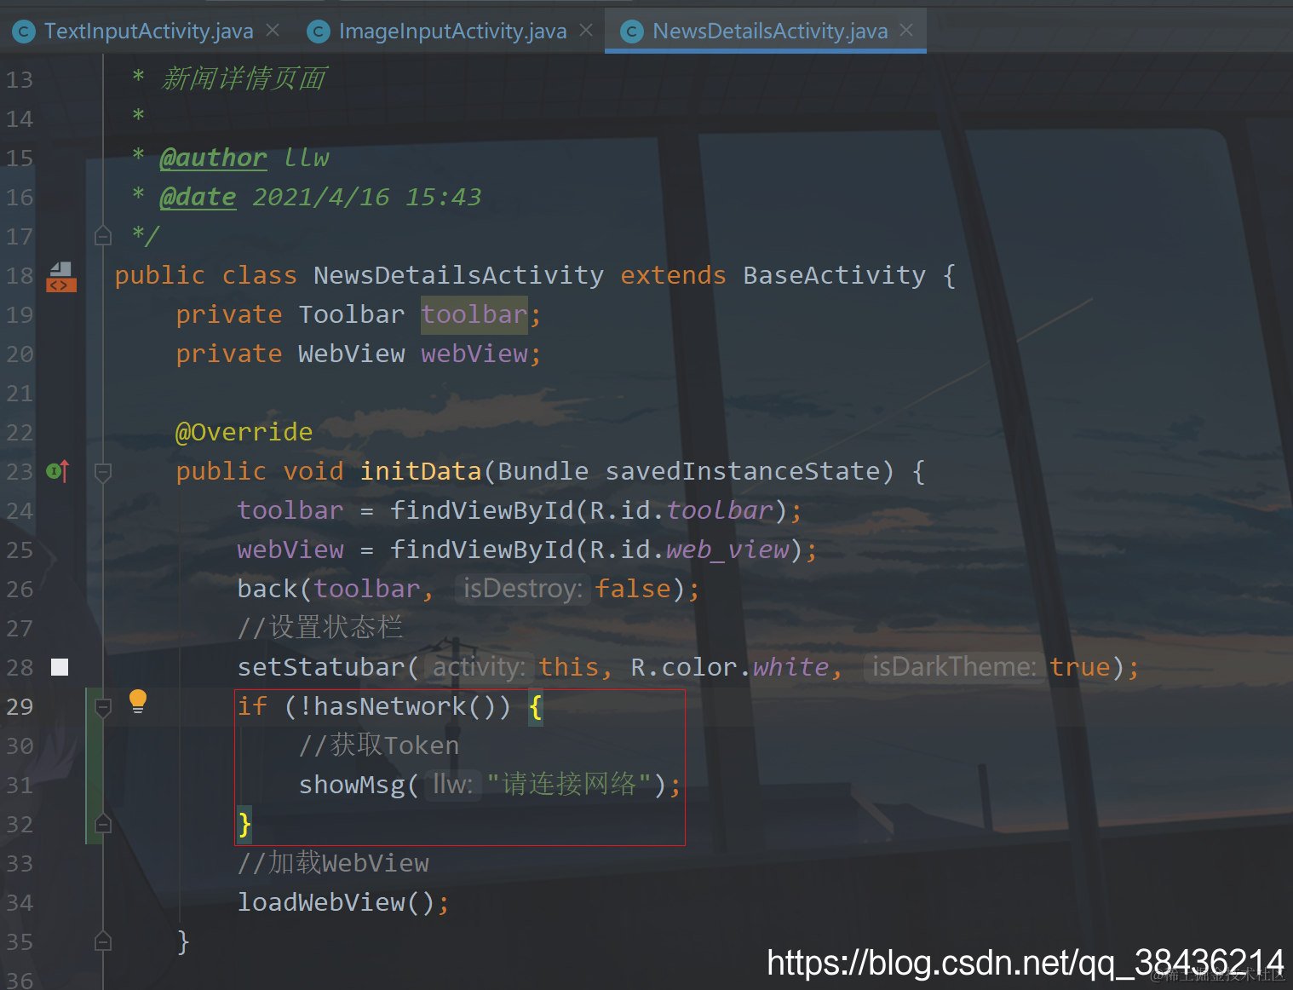Click the @date tag in the comment
Screen dimensions: 1293x990
click(x=198, y=197)
